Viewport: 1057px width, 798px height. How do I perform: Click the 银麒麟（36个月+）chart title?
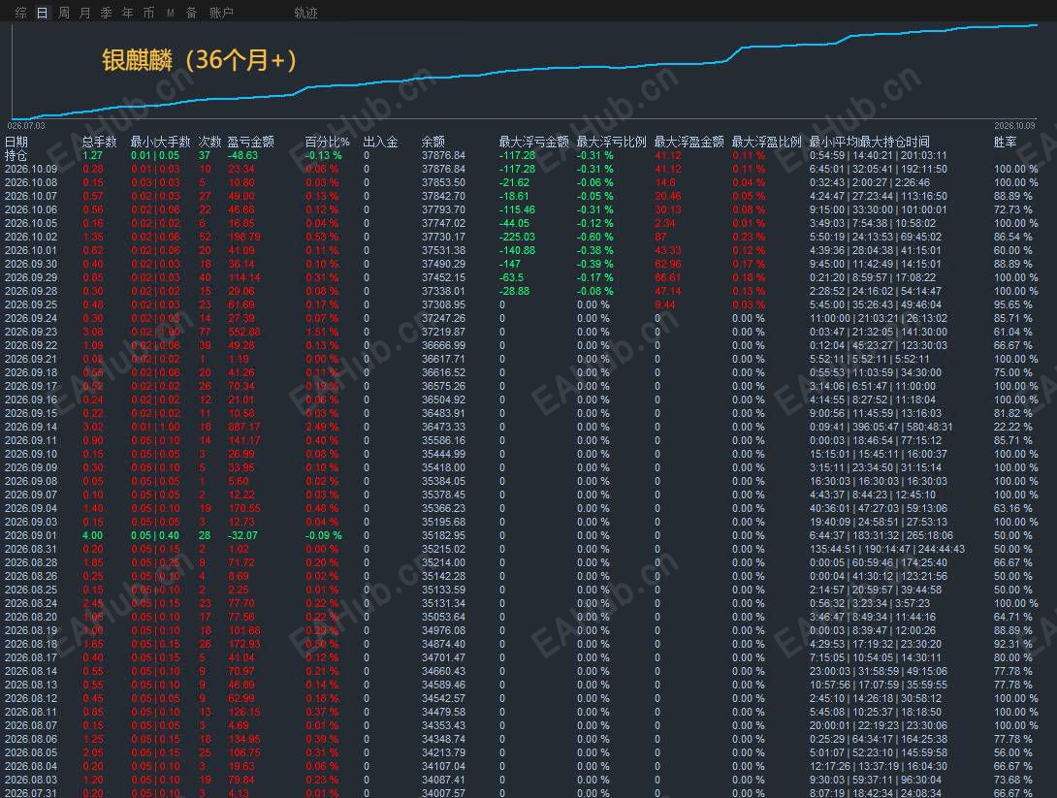pos(200,60)
